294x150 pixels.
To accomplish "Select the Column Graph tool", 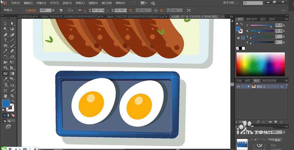I will pos(12,85).
